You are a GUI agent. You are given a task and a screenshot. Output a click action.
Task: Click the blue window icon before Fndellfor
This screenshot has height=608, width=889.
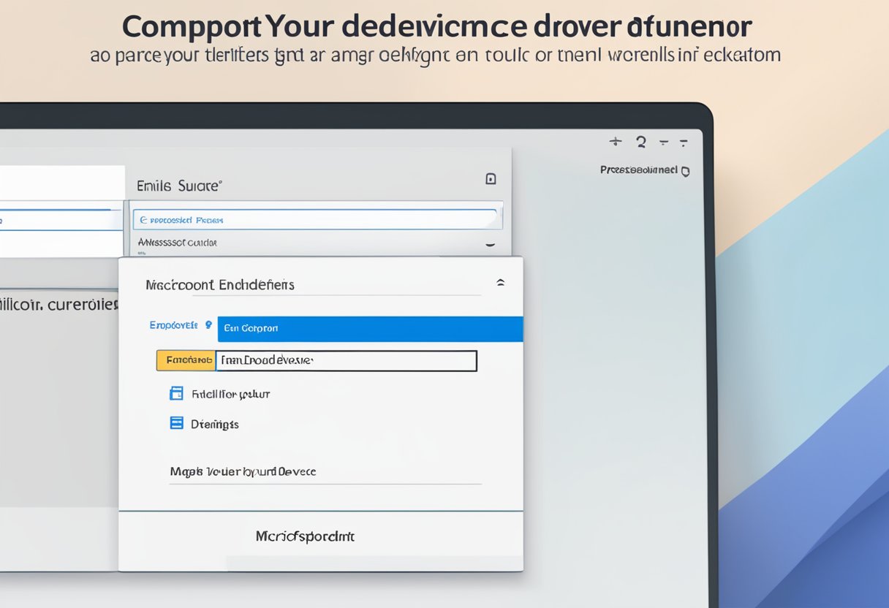tap(176, 394)
